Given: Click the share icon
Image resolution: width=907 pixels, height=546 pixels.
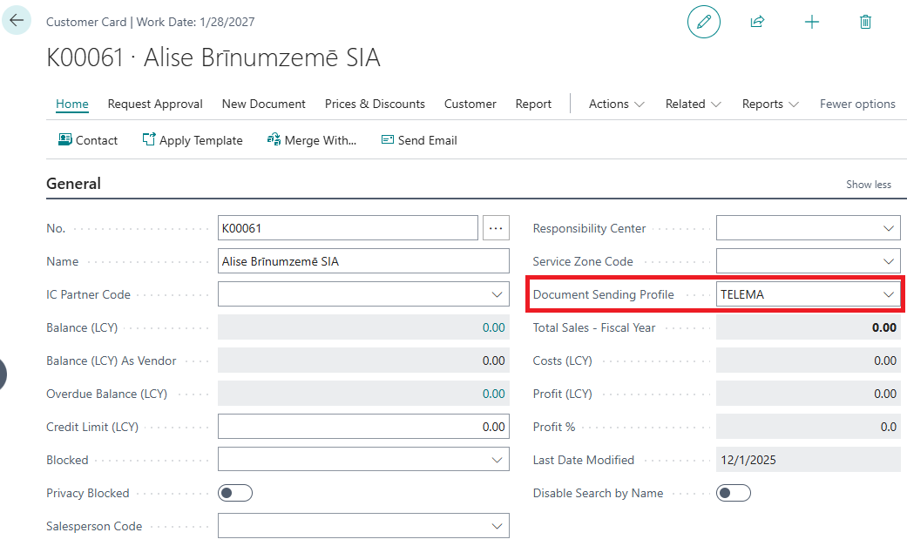Looking at the screenshot, I should click(757, 22).
